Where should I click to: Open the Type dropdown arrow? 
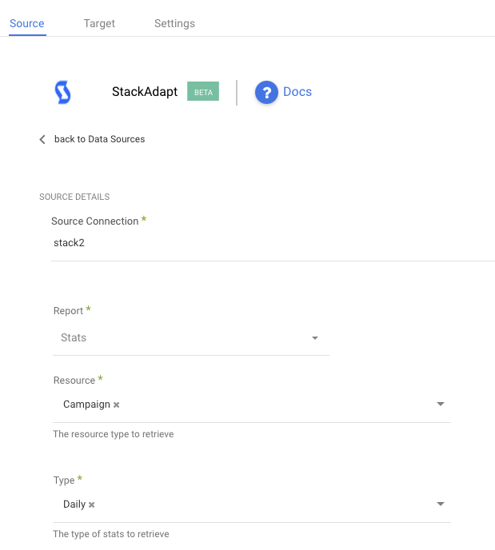(x=441, y=504)
